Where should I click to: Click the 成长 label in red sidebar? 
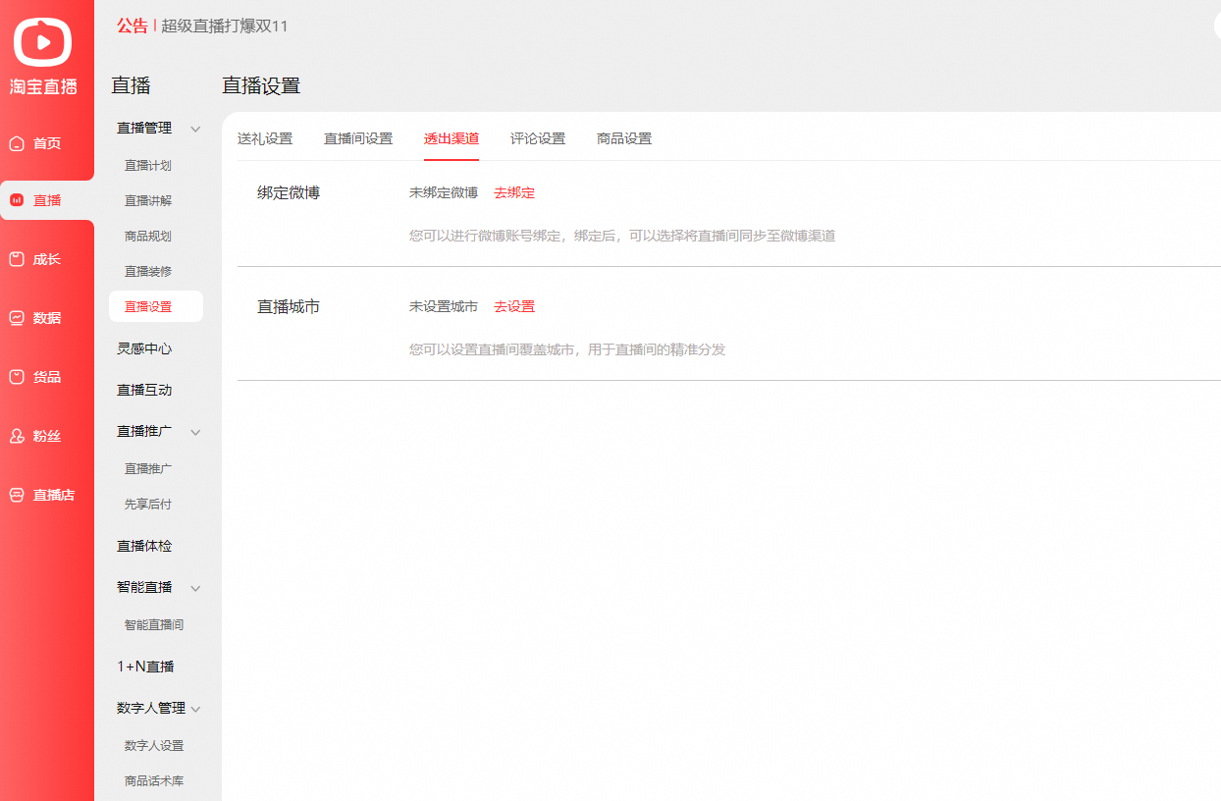point(47,259)
